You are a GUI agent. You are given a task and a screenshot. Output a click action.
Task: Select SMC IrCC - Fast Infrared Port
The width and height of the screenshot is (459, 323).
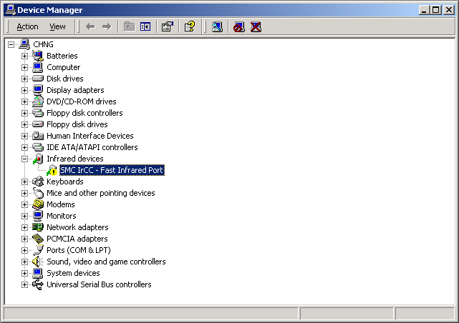(112, 170)
